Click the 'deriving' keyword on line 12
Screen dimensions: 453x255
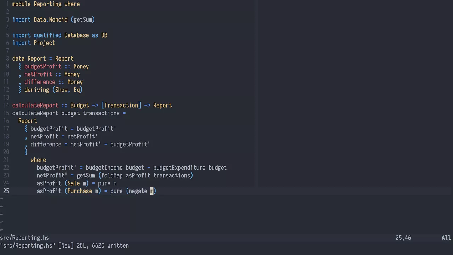(x=37, y=90)
